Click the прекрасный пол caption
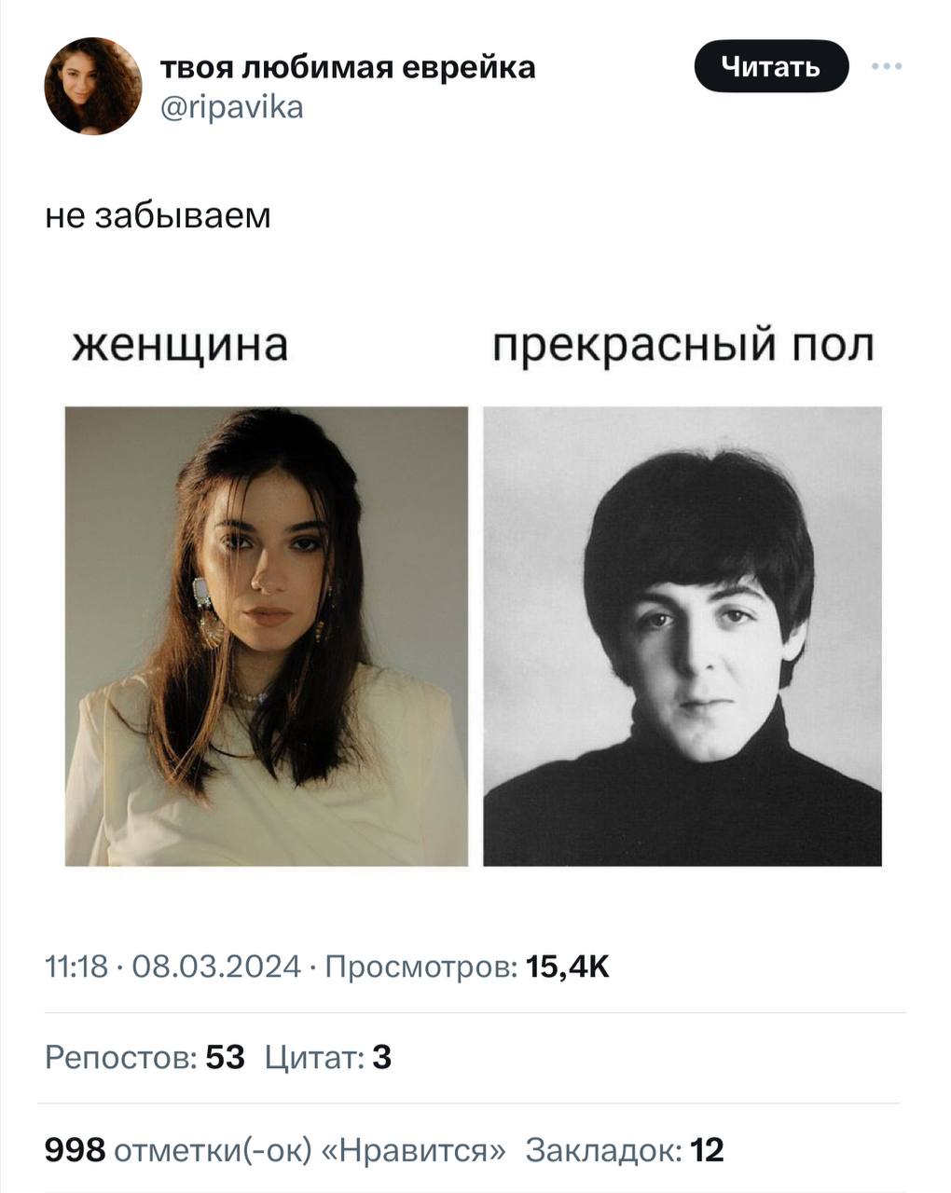The image size is (951, 1193). [x=683, y=346]
